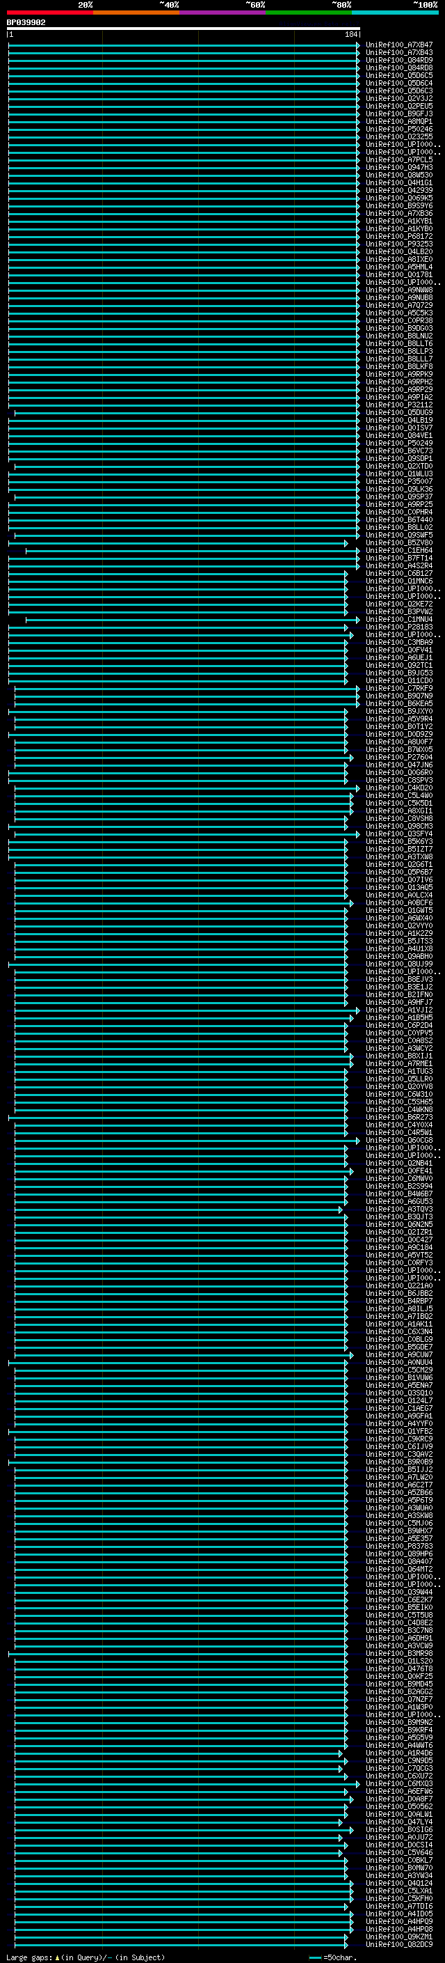Select hit UniRef100_A7XB43
This screenshot has height=1963, width=445.
point(398,53)
